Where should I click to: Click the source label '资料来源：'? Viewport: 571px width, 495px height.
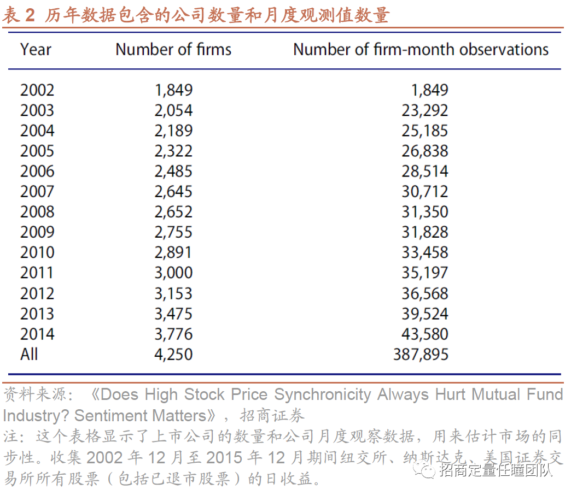[38, 394]
